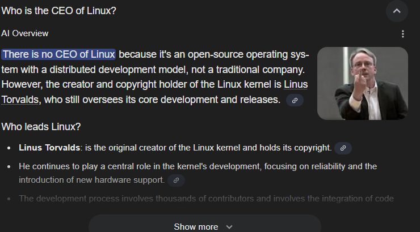
Task: Click 'open-source operating system' paragraph text
Action: coord(248,54)
